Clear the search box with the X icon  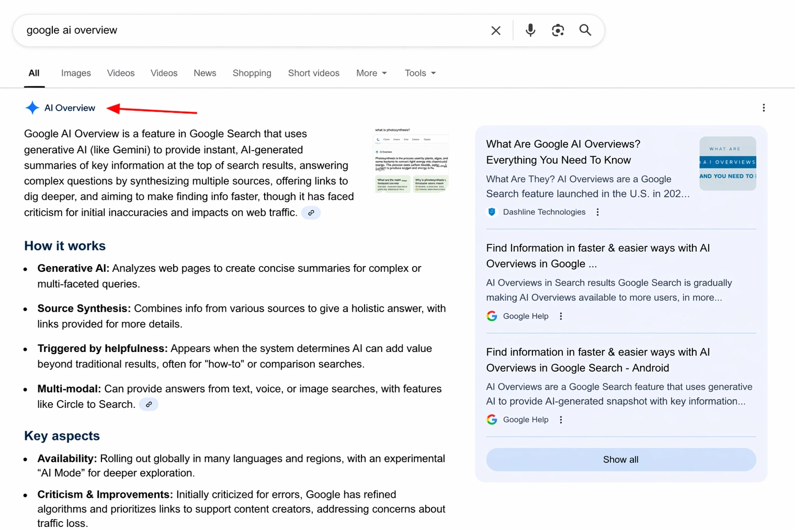tap(496, 31)
